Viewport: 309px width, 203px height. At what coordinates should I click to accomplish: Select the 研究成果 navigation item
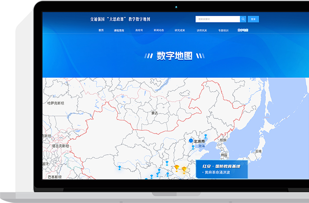180,30
